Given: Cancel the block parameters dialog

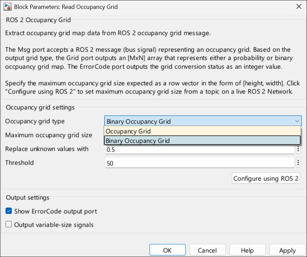Looking at the screenshot, I should tap(207, 249).
